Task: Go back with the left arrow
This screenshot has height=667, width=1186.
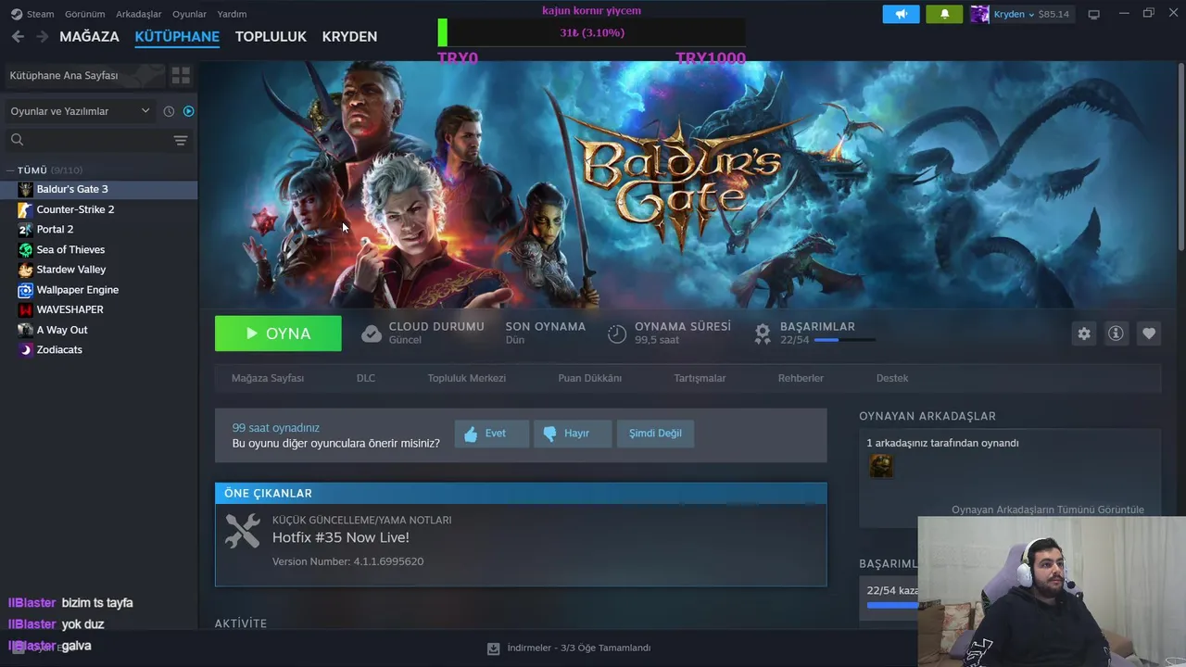Action: pos(18,36)
